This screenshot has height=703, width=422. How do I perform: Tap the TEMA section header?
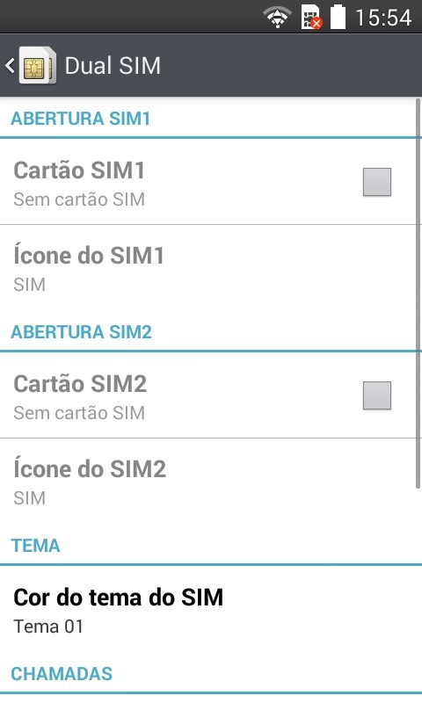click(35, 545)
